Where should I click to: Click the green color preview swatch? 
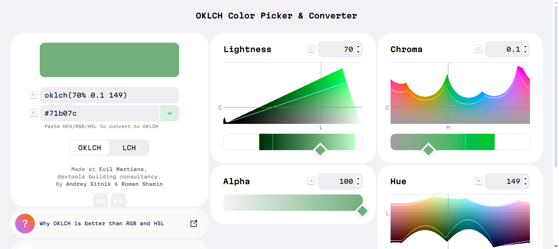[109, 60]
